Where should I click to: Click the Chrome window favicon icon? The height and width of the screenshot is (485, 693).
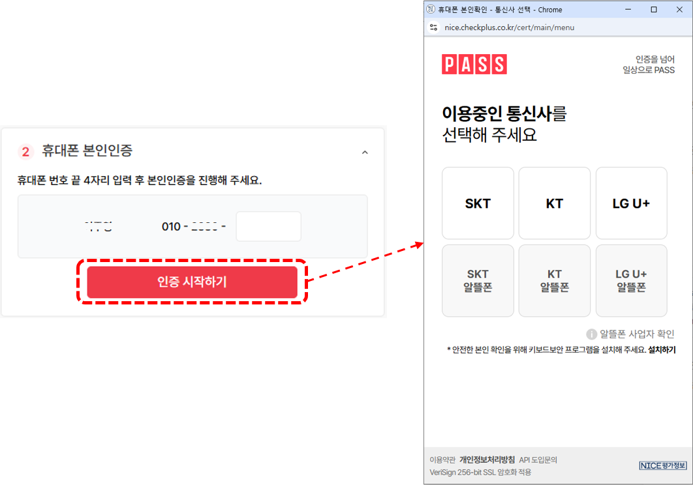pos(431,9)
